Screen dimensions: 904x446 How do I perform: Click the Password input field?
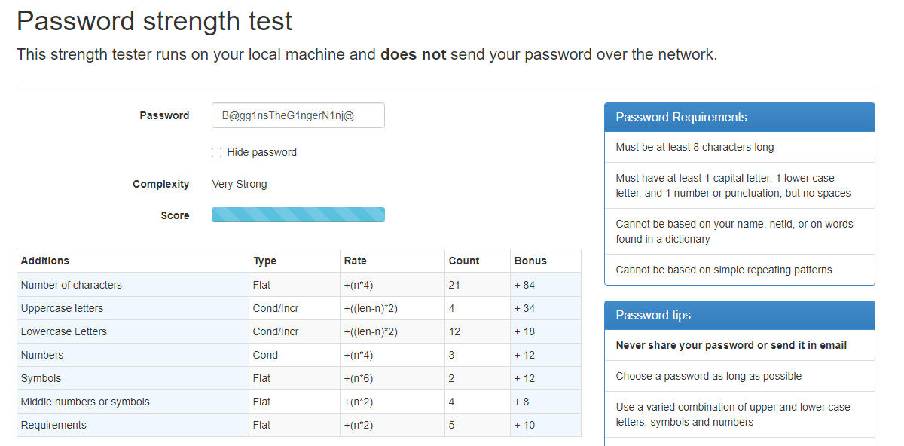click(298, 116)
